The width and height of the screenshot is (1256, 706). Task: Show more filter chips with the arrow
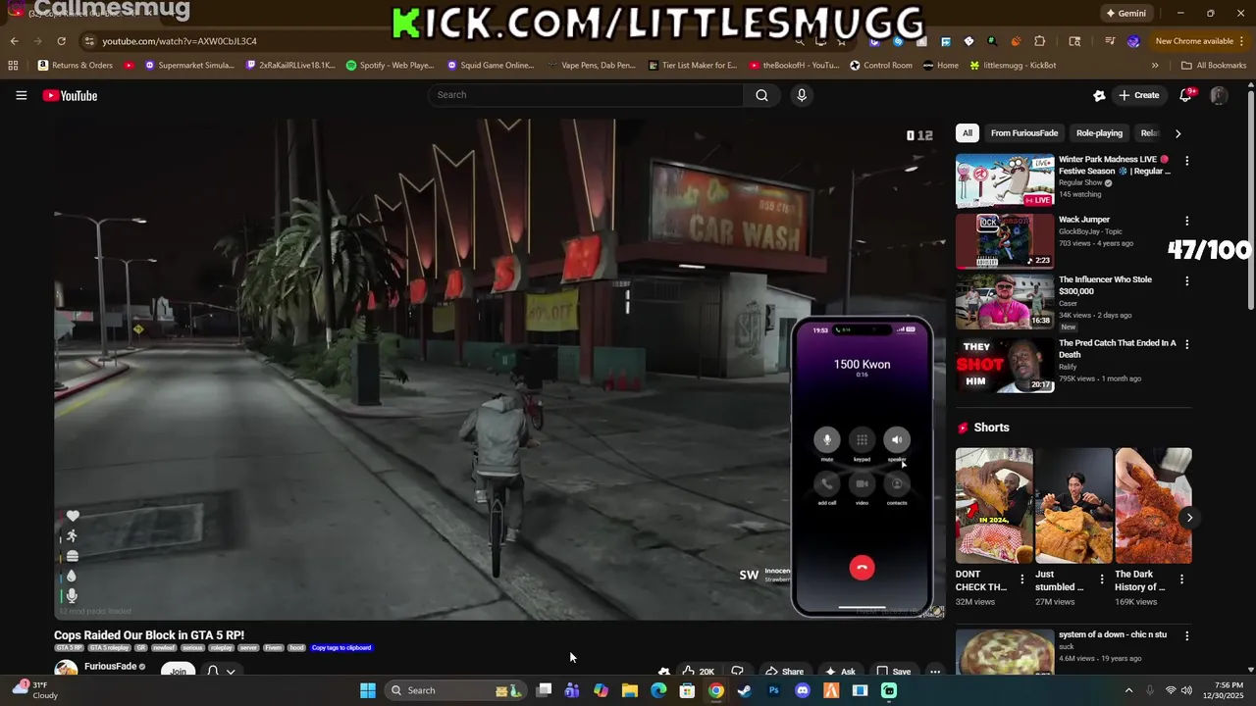(1177, 133)
